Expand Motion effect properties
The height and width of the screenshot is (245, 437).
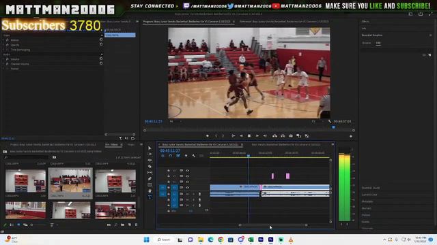click(x=3, y=40)
